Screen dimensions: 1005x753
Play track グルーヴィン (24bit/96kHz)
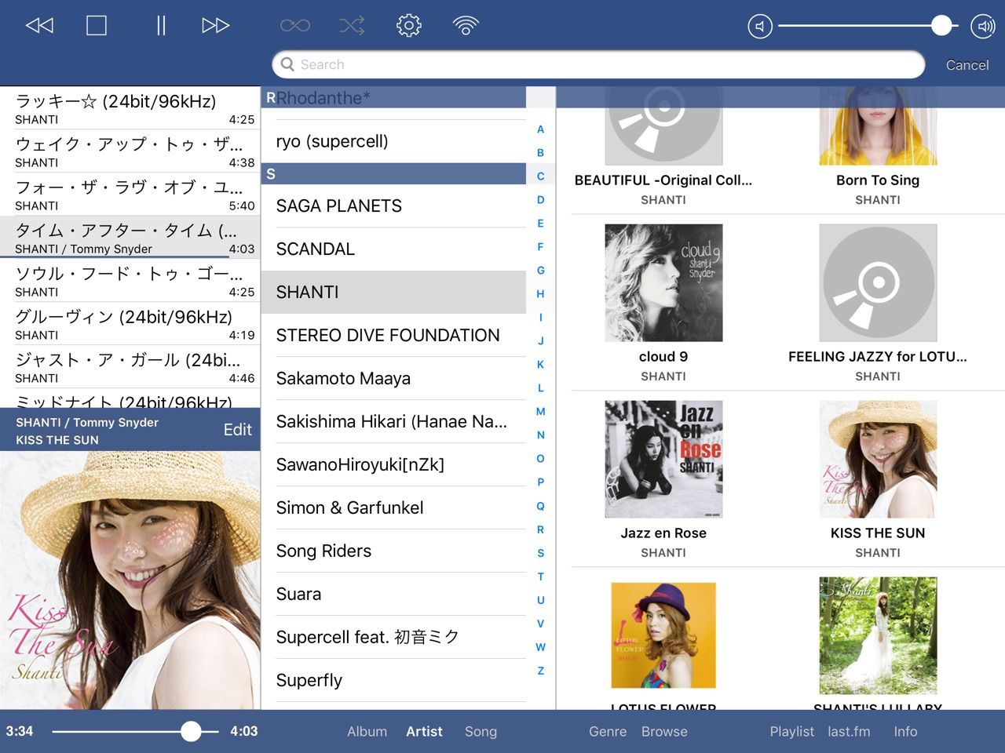tap(130, 324)
